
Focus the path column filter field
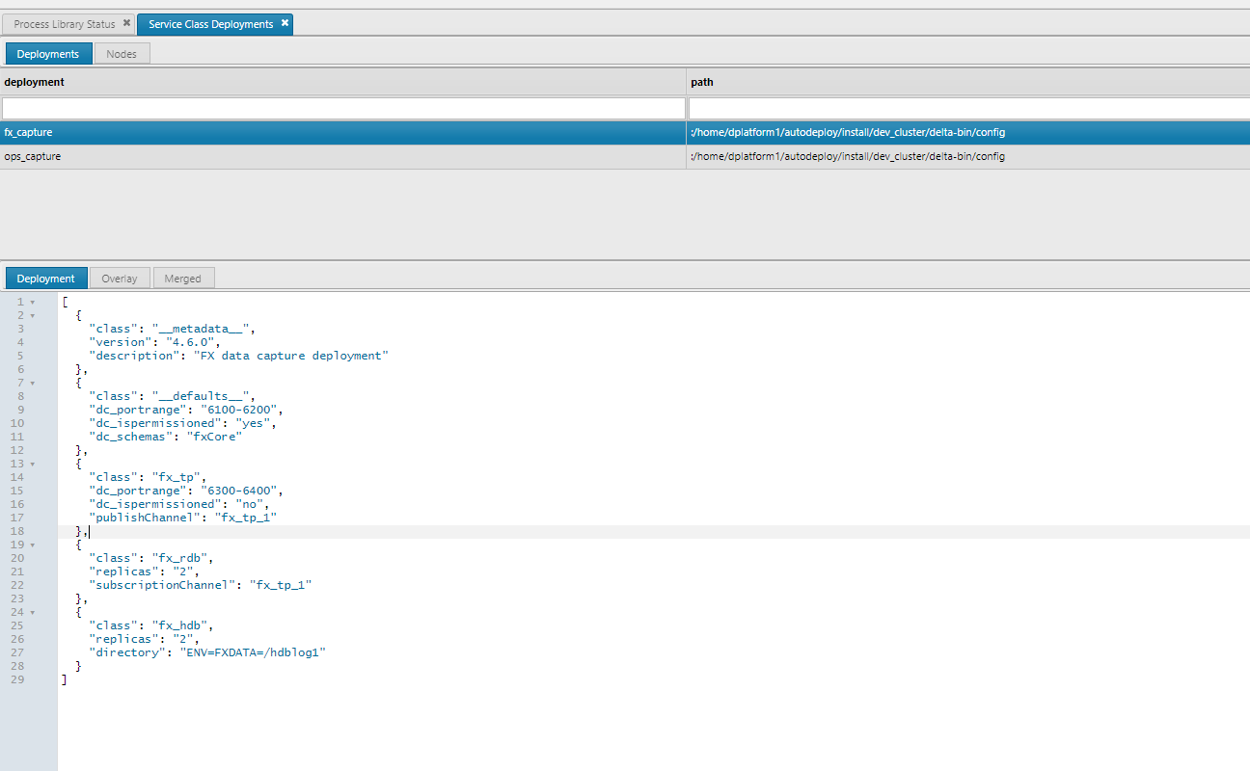(x=968, y=107)
